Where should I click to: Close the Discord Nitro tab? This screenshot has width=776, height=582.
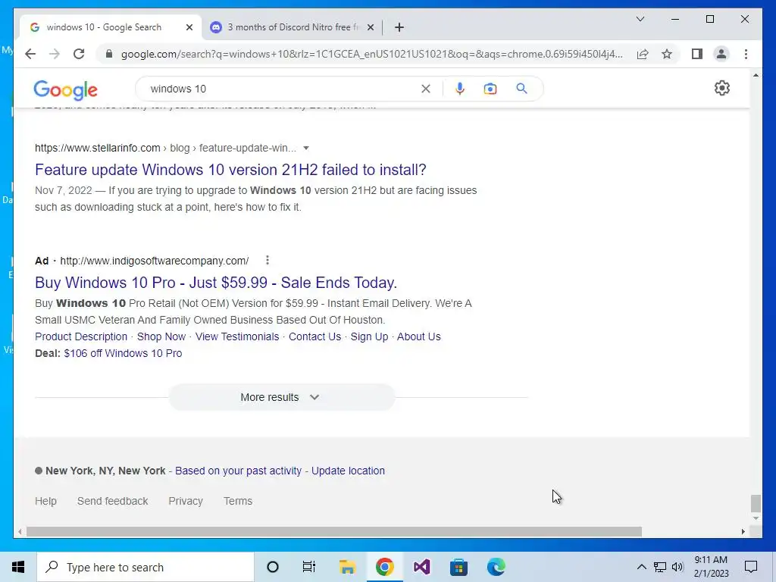pyautogui.click(x=370, y=27)
